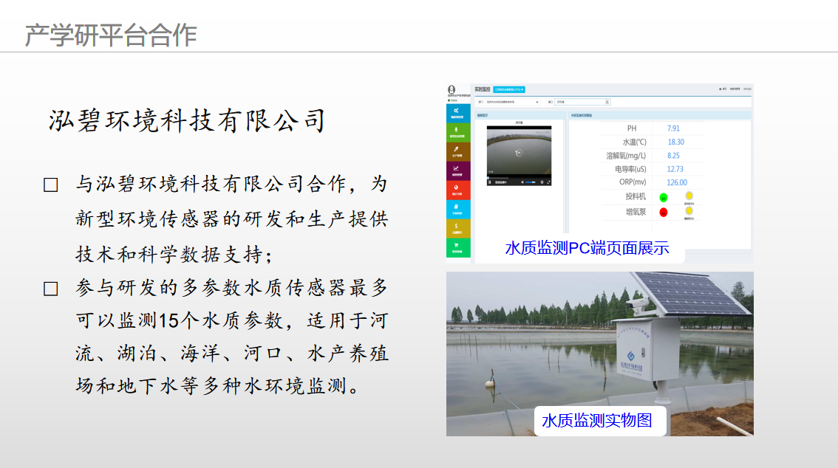Click the heading 泓碧环境科技有限公司
Viewport: 838px width, 468px height.
click(187, 120)
